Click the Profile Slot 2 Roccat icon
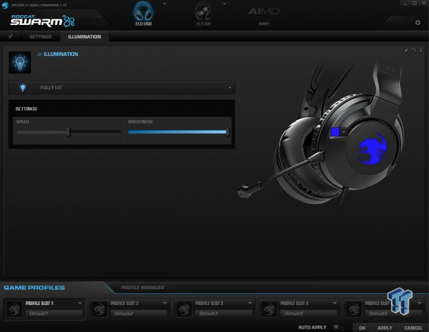The image size is (429, 332). click(99, 309)
